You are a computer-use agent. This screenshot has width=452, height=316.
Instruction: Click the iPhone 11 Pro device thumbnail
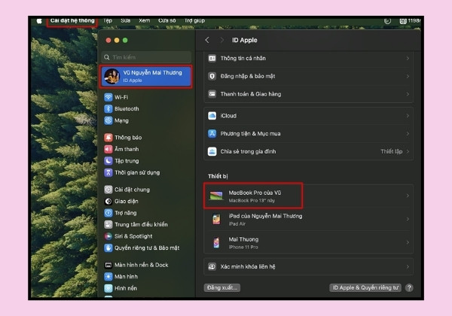[216, 242]
